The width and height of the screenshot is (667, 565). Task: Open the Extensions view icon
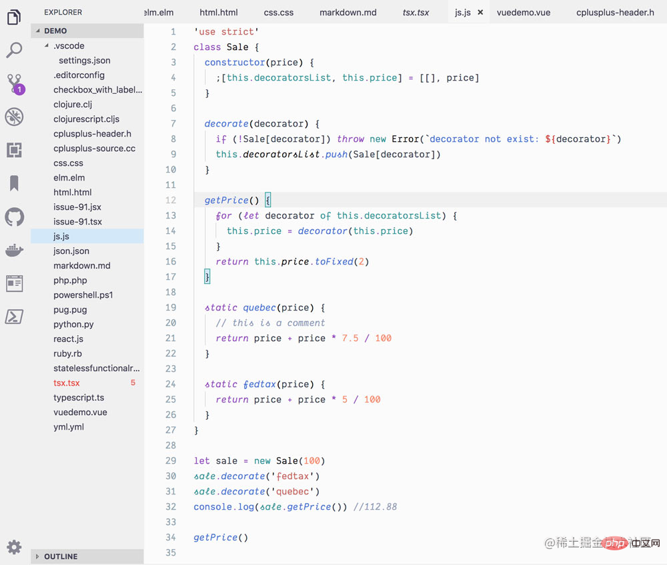pyautogui.click(x=14, y=150)
